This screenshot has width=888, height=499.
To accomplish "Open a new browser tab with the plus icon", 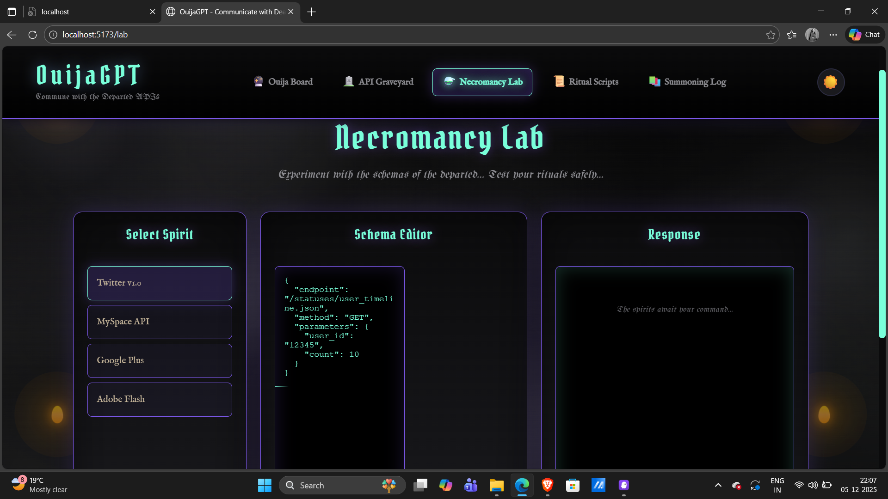I will [311, 12].
